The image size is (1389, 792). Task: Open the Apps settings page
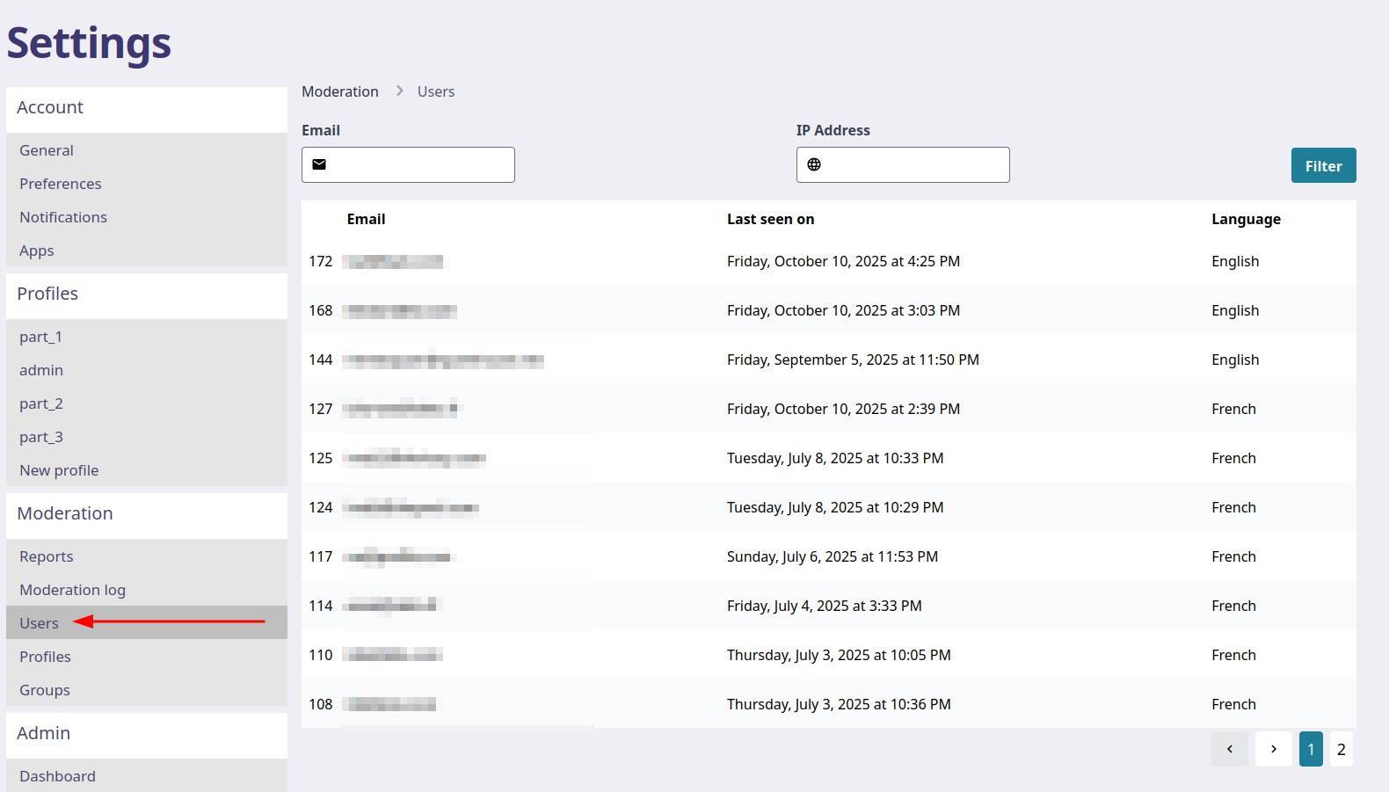pyautogui.click(x=37, y=251)
